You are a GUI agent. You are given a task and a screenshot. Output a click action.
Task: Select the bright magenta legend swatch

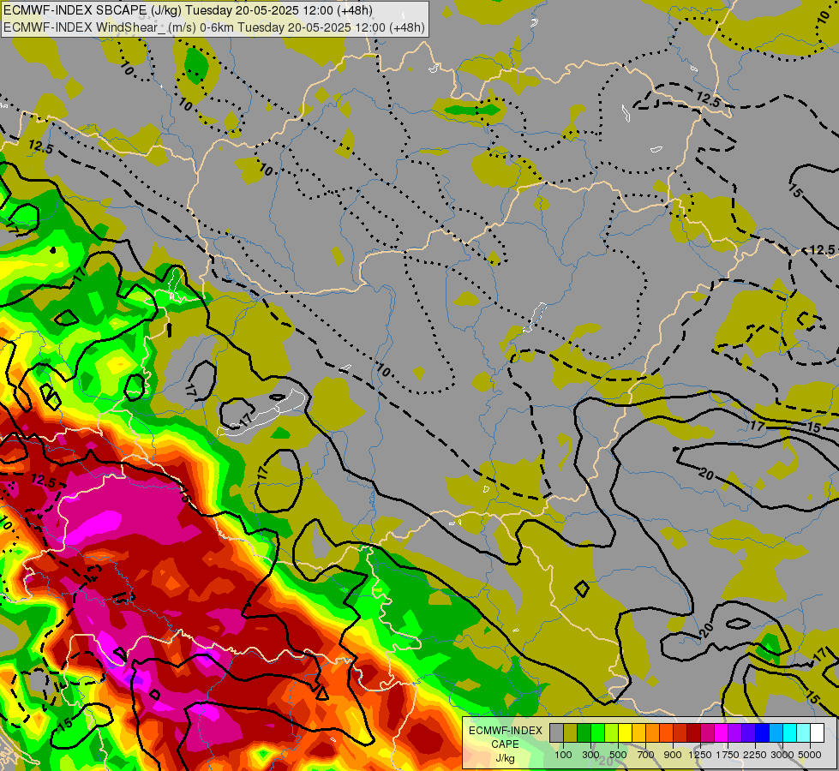pos(722,732)
